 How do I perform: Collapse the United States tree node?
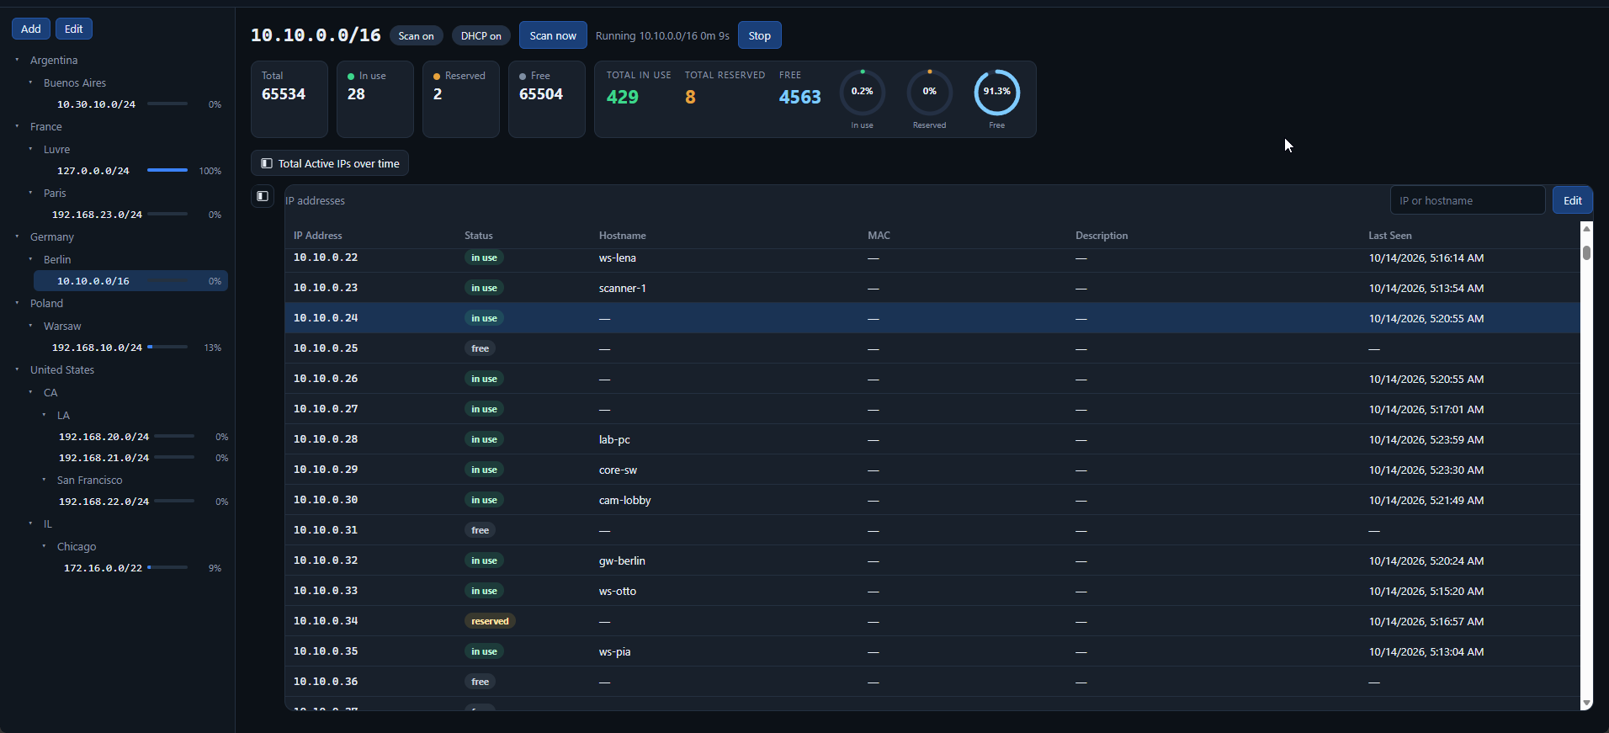(17, 369)
